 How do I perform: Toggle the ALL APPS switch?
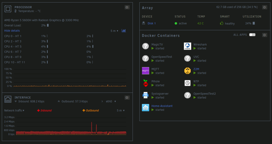click(252, 35)
